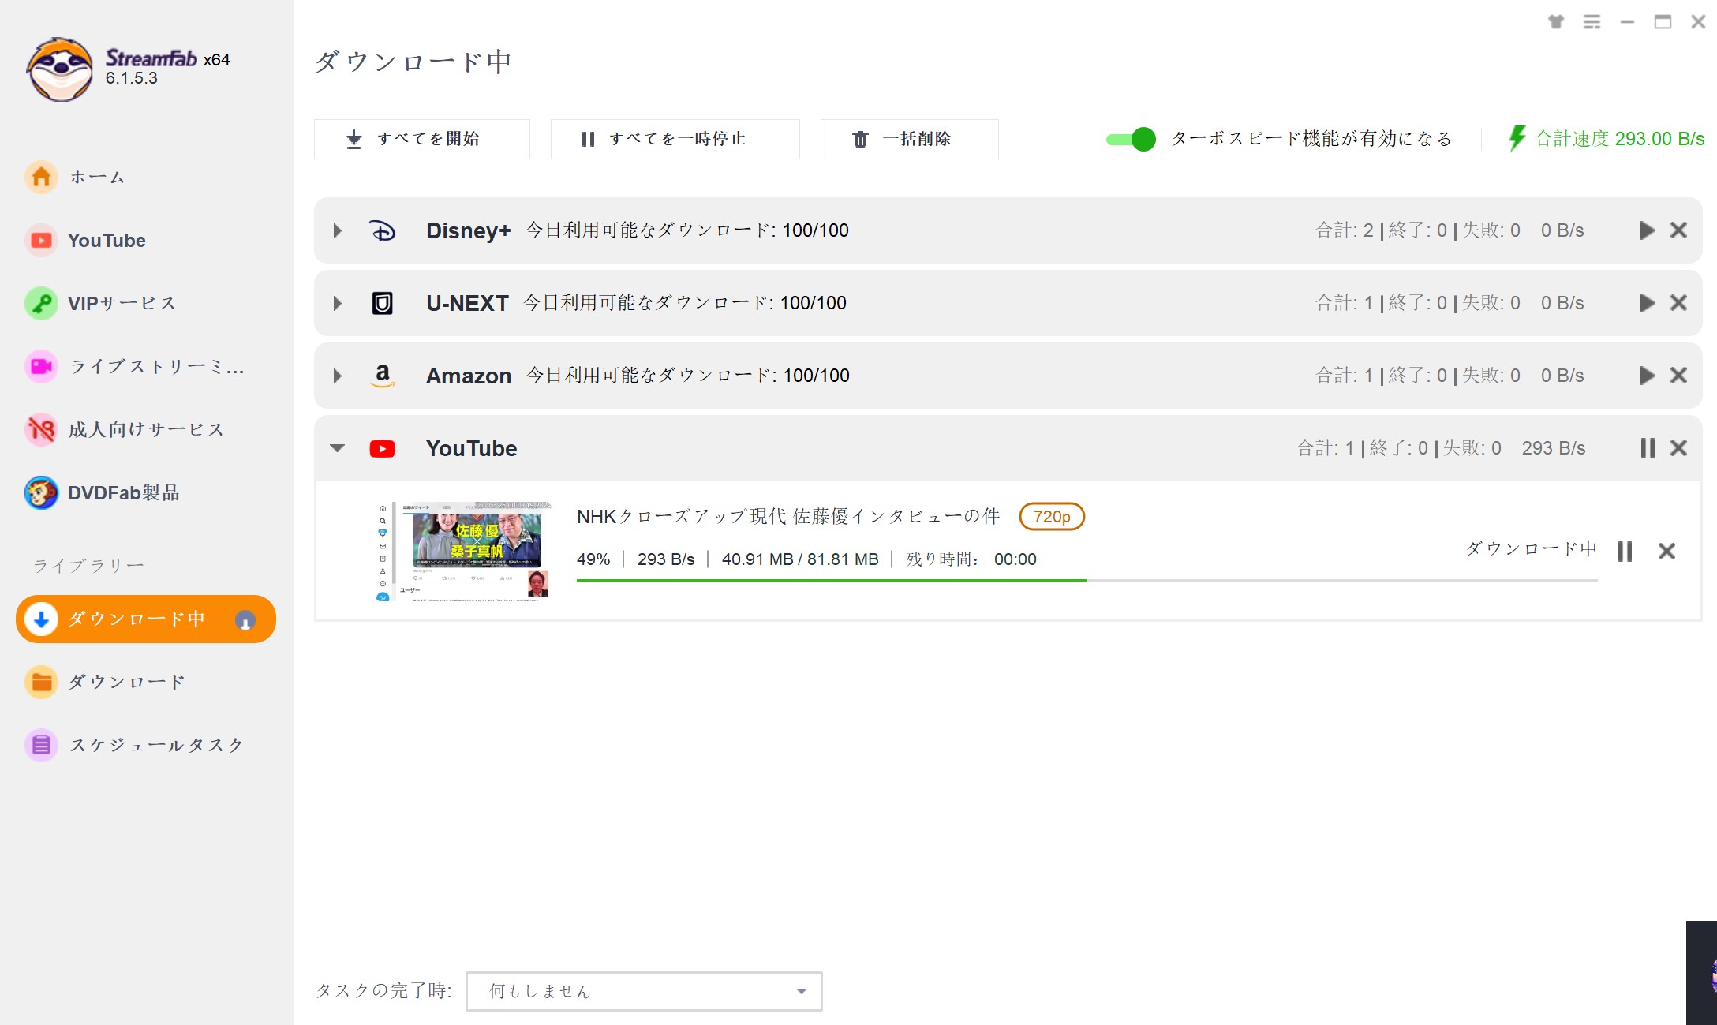Toggle ターボスピード switch off
The width and height of the screenshot is (1717, 1025).
[x=1131, y=139]
